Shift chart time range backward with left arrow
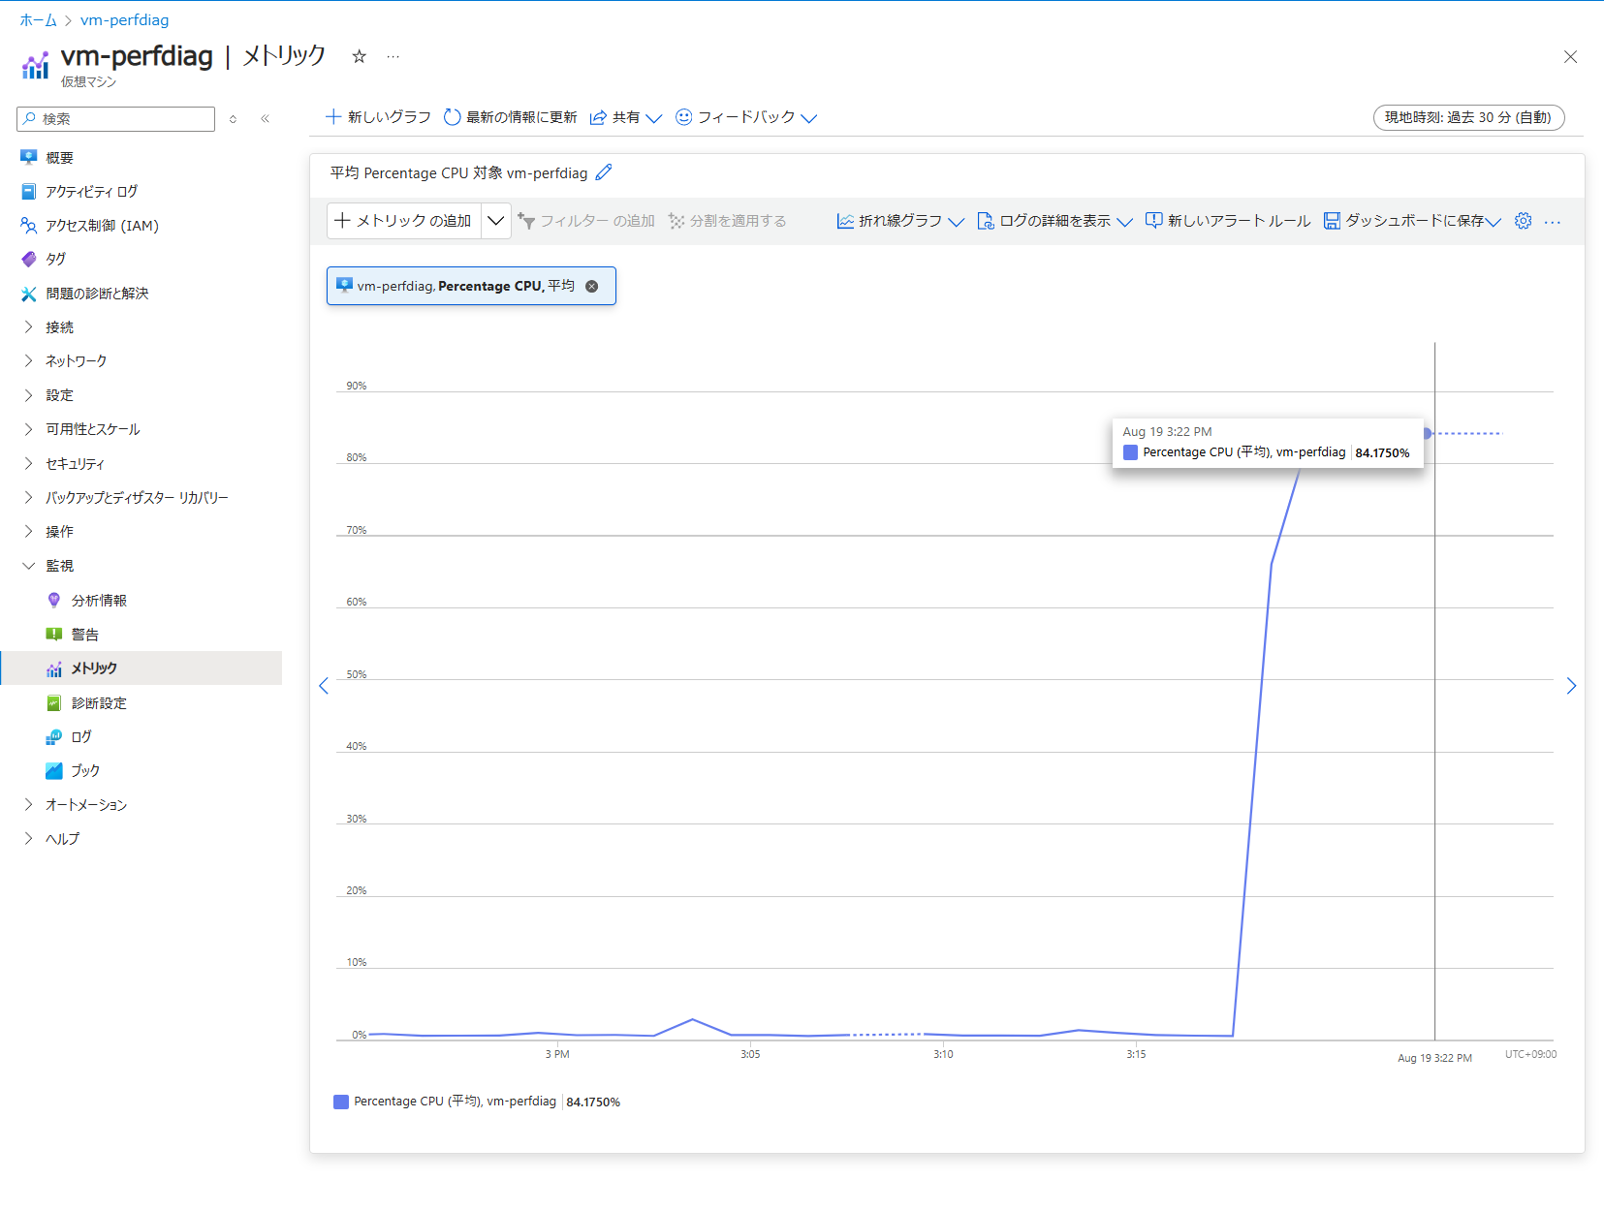 point(324,686)
